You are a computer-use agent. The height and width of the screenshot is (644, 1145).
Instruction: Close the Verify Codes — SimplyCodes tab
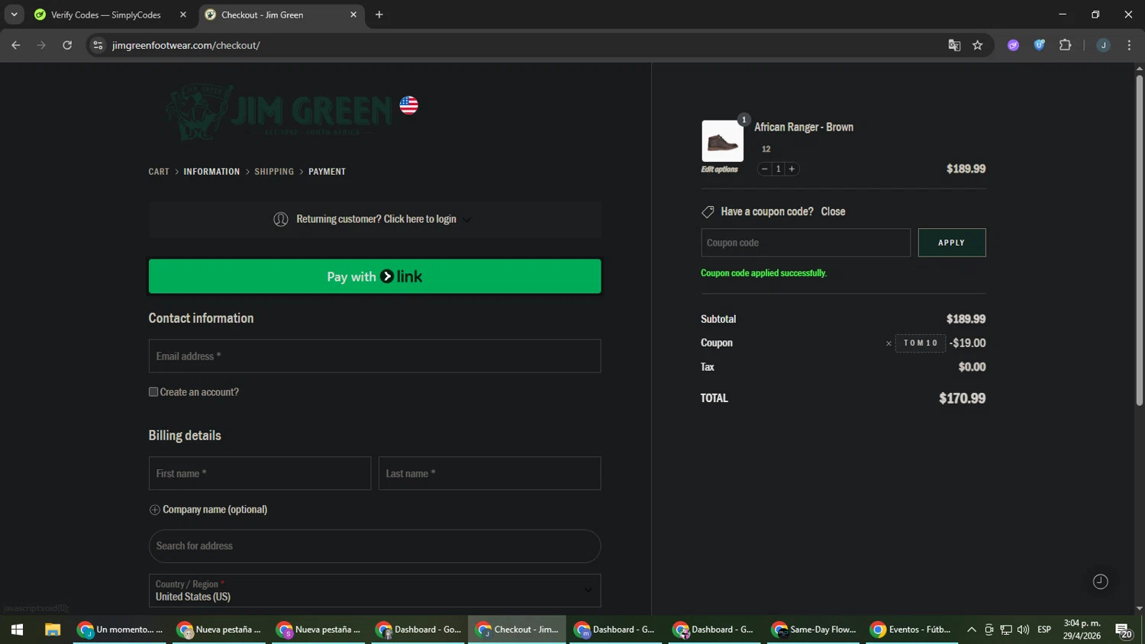(x=183, y=14)
